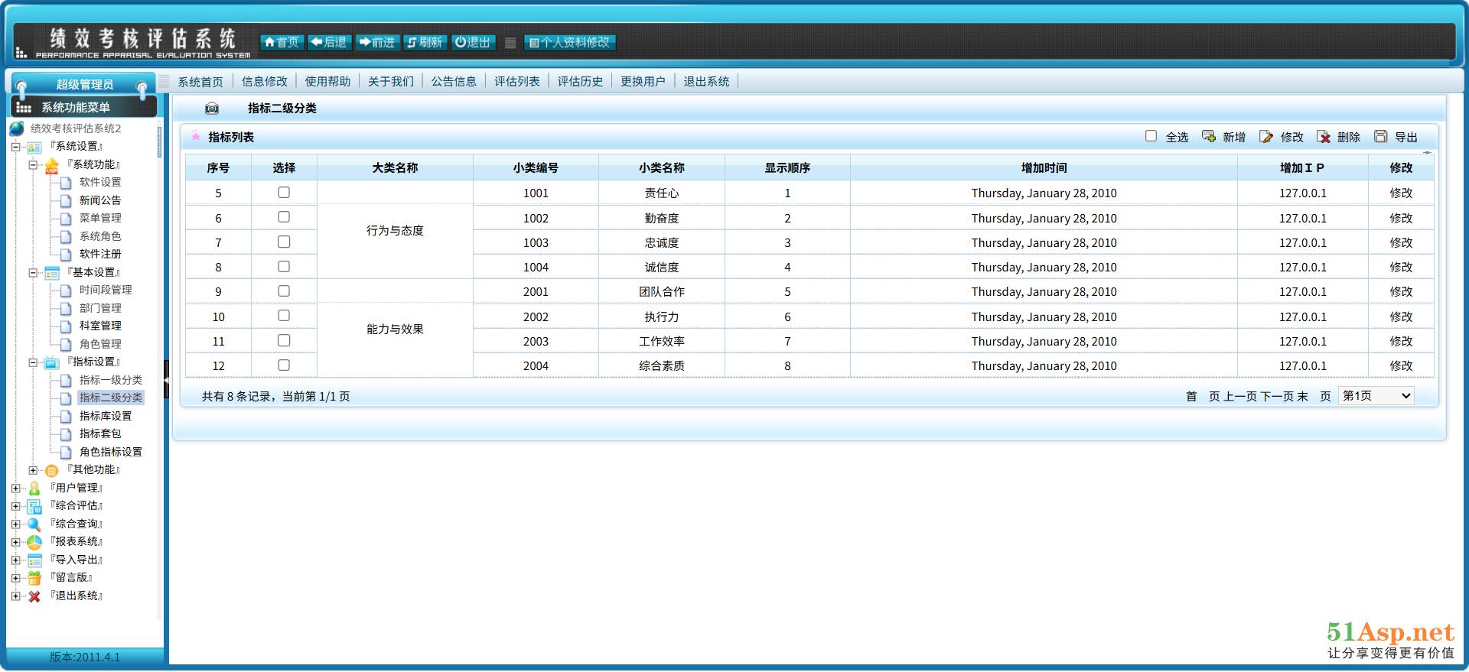Click the 新增 (add) icon in toolbar
Screen dimensions: 1469x672
click(1209, 137)
